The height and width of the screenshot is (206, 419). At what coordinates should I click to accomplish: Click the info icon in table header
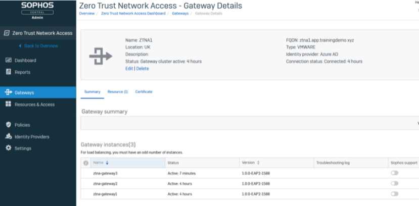86,163
